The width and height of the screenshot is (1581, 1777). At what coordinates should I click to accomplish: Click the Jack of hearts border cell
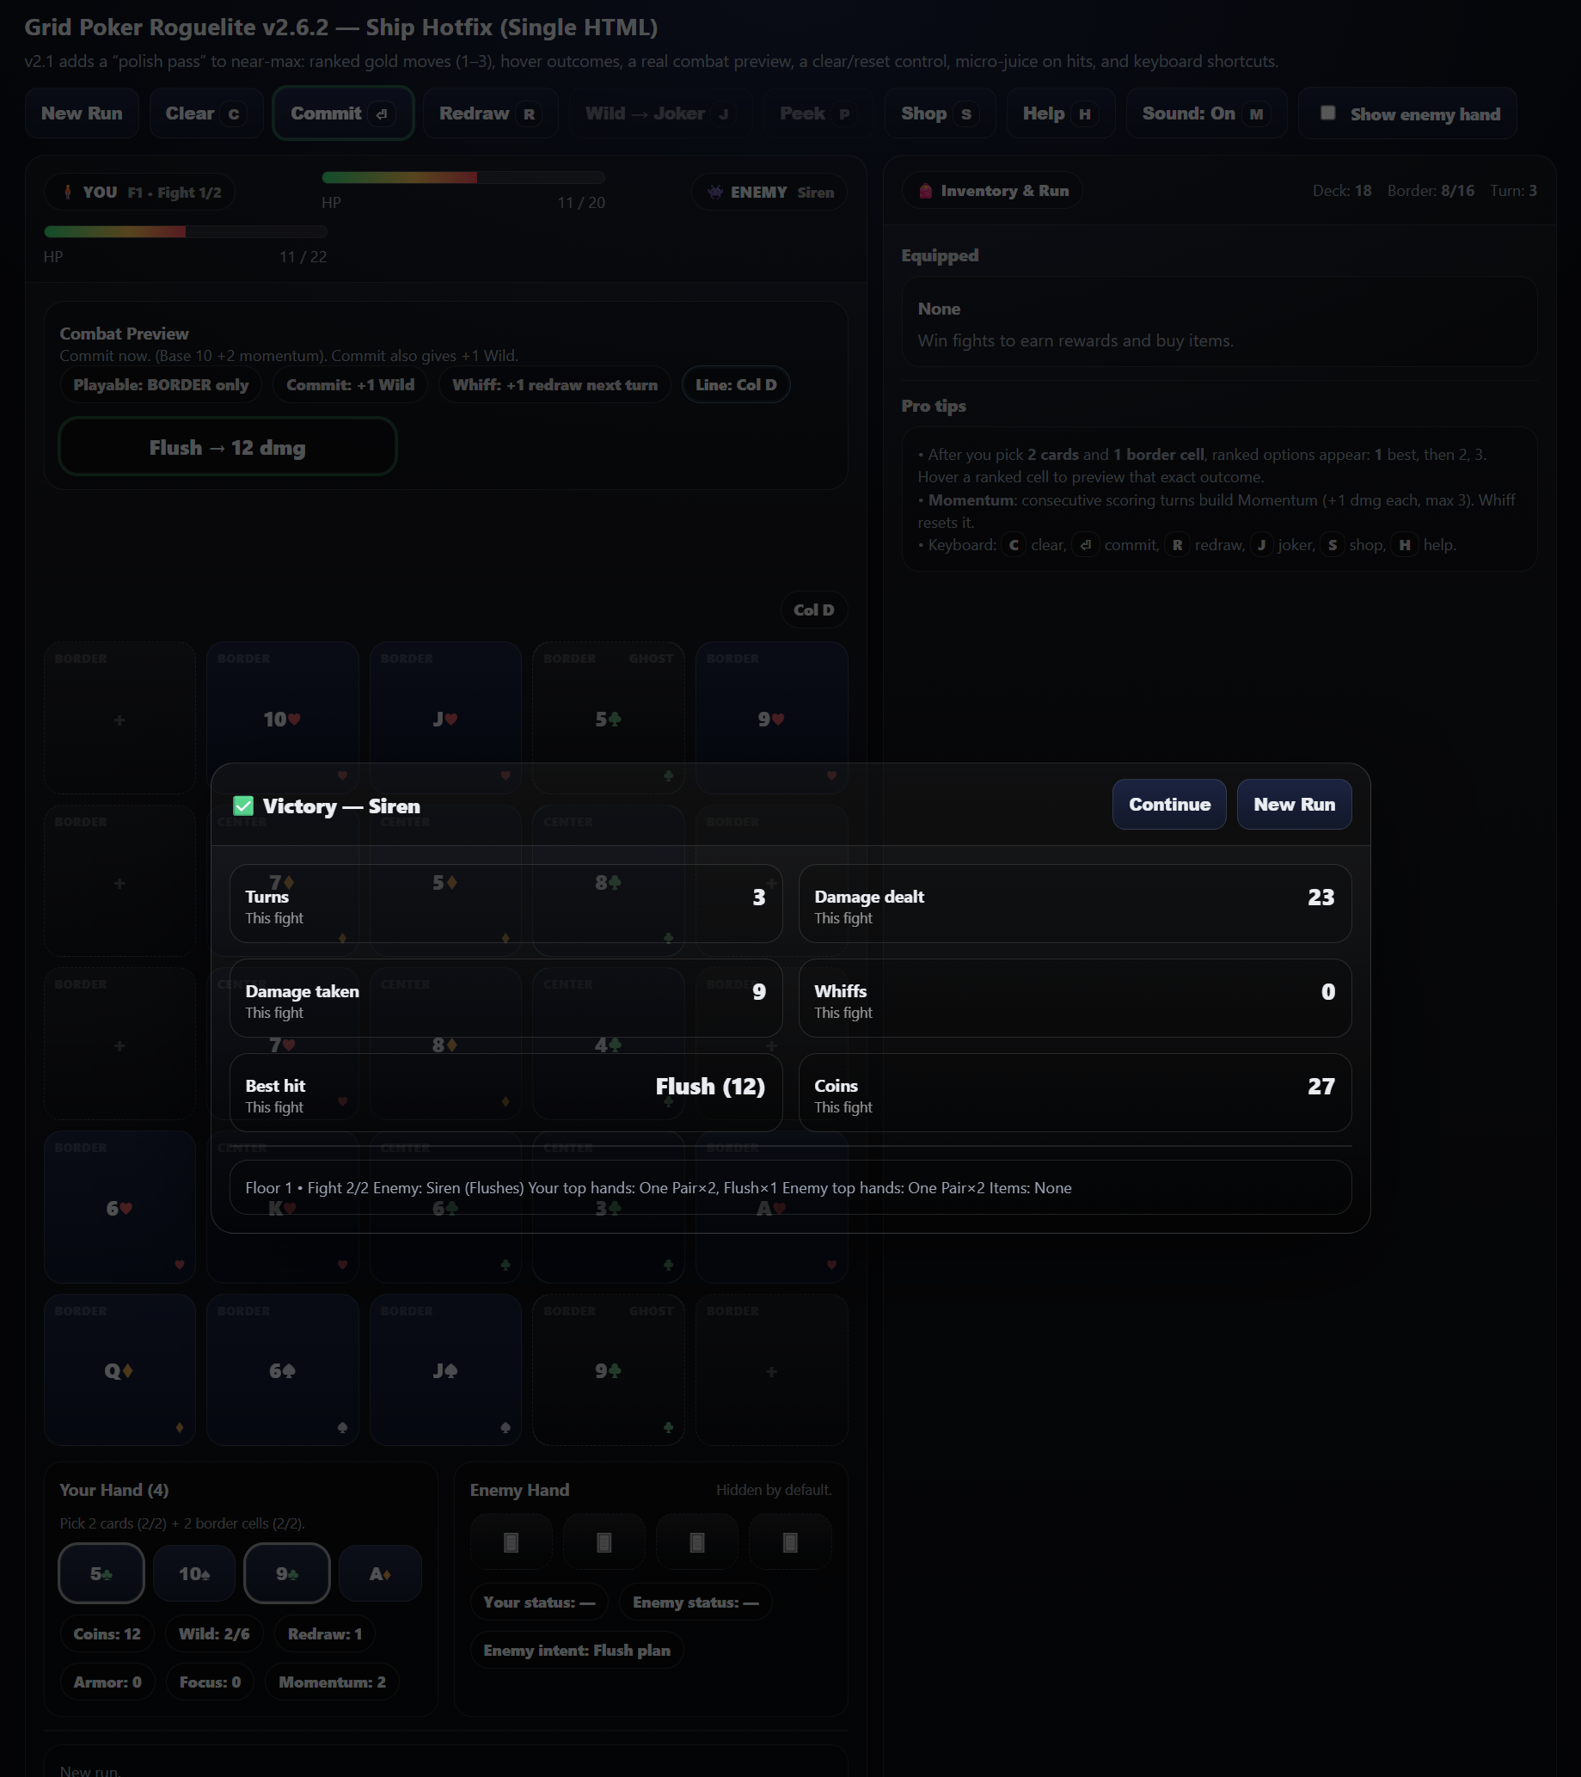(445, 718)
